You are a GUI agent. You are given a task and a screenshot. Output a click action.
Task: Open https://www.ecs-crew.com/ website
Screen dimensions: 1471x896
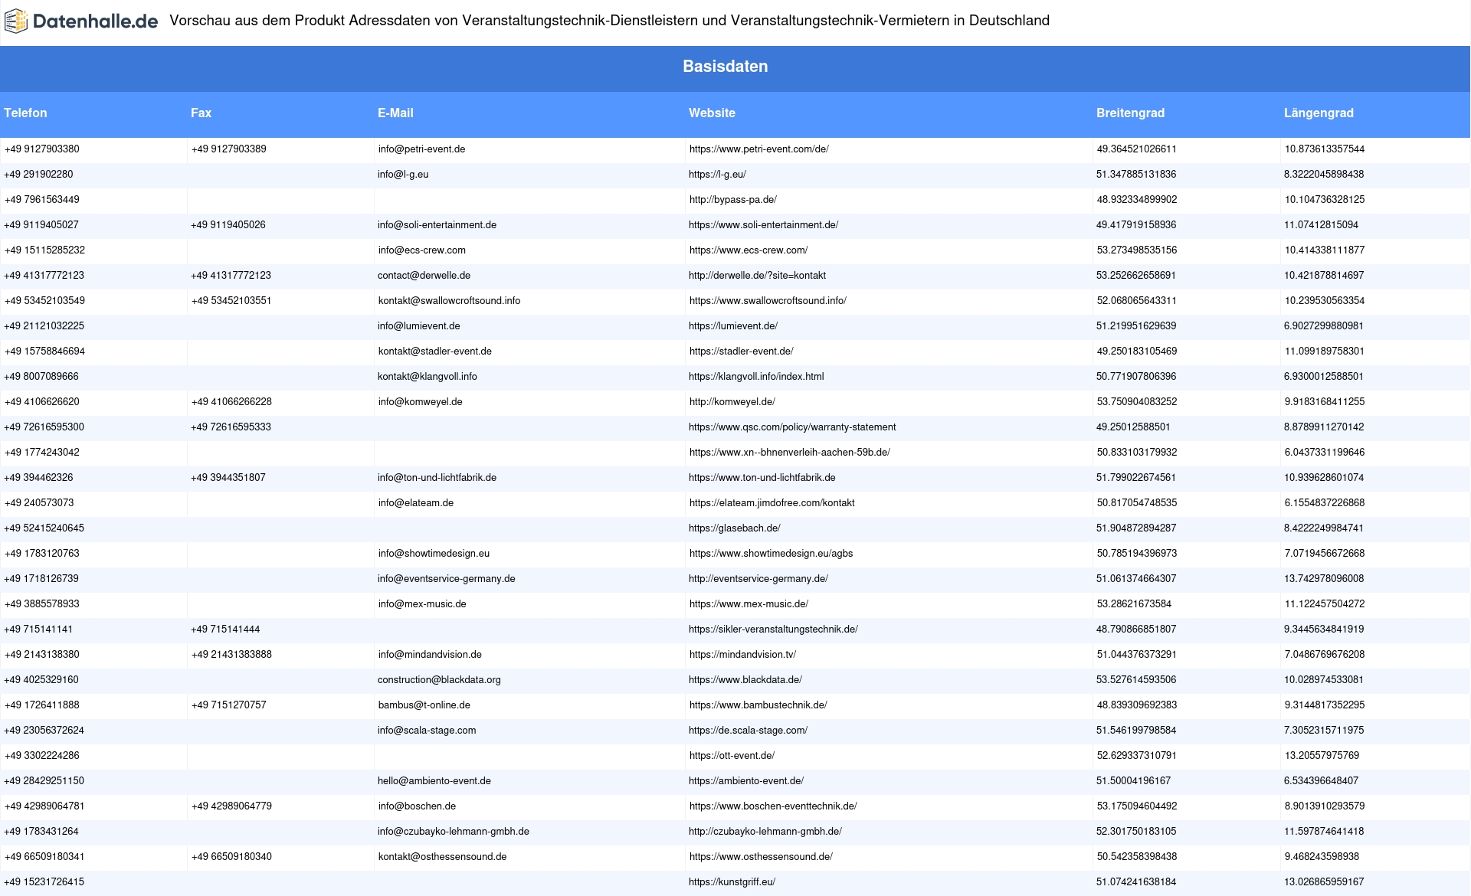[748, 250]
